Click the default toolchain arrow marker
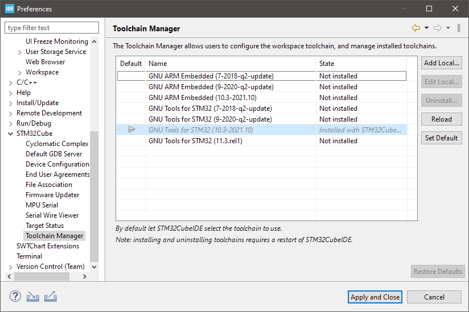 click(132, 130)
